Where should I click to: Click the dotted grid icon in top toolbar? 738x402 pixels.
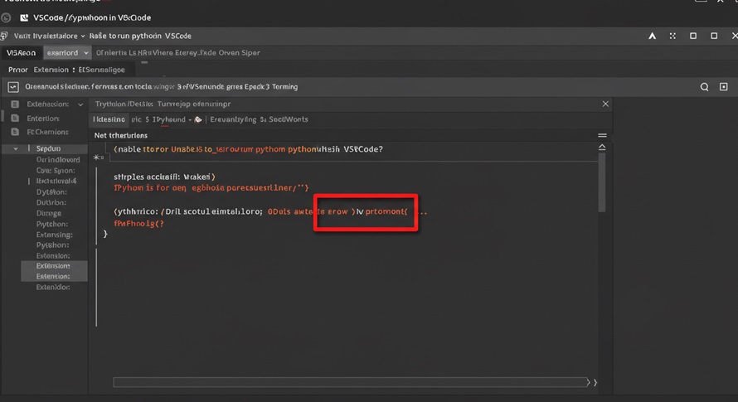pyautogui.click(x=672, y=36)
